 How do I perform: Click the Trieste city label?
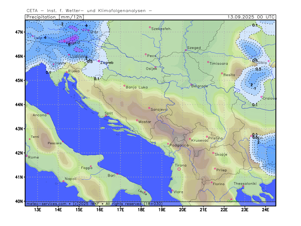(60, 63)
